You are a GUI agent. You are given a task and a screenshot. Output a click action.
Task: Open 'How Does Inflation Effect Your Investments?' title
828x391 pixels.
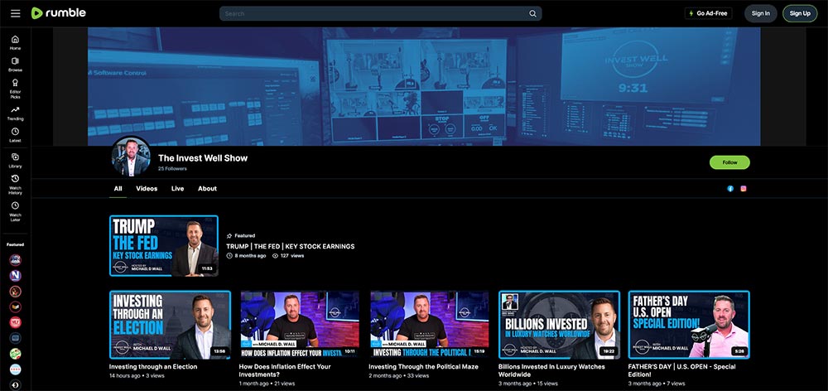point(285,370)
